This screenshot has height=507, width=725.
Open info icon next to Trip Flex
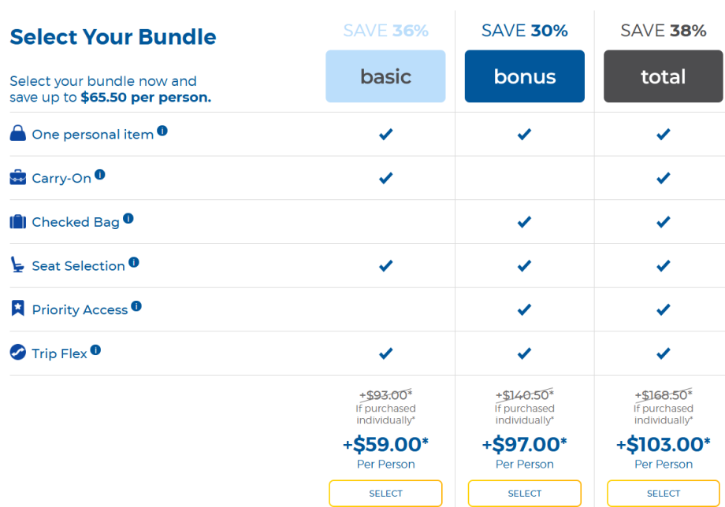[x=95, y=350]
